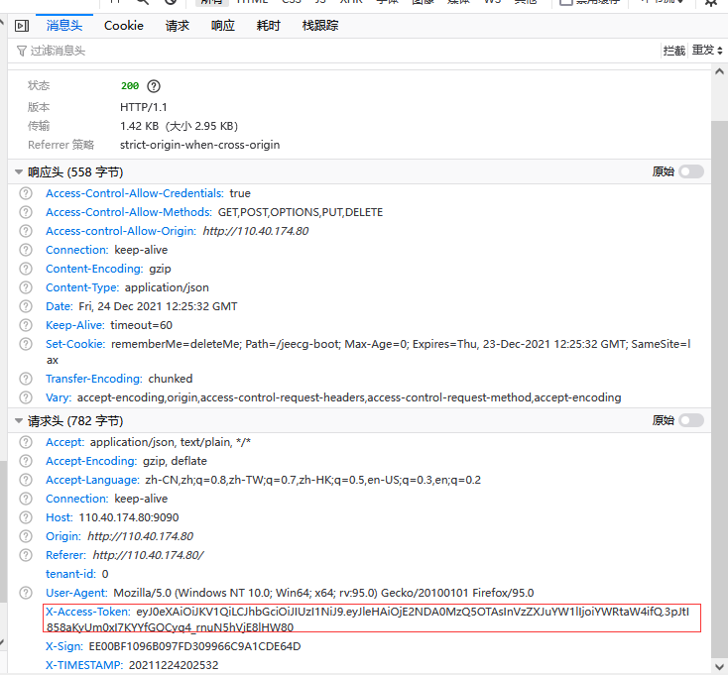Select the User-Agent value Mozilla/5.0 string
This screenshot has height=675, width=728.
point(323,593)
